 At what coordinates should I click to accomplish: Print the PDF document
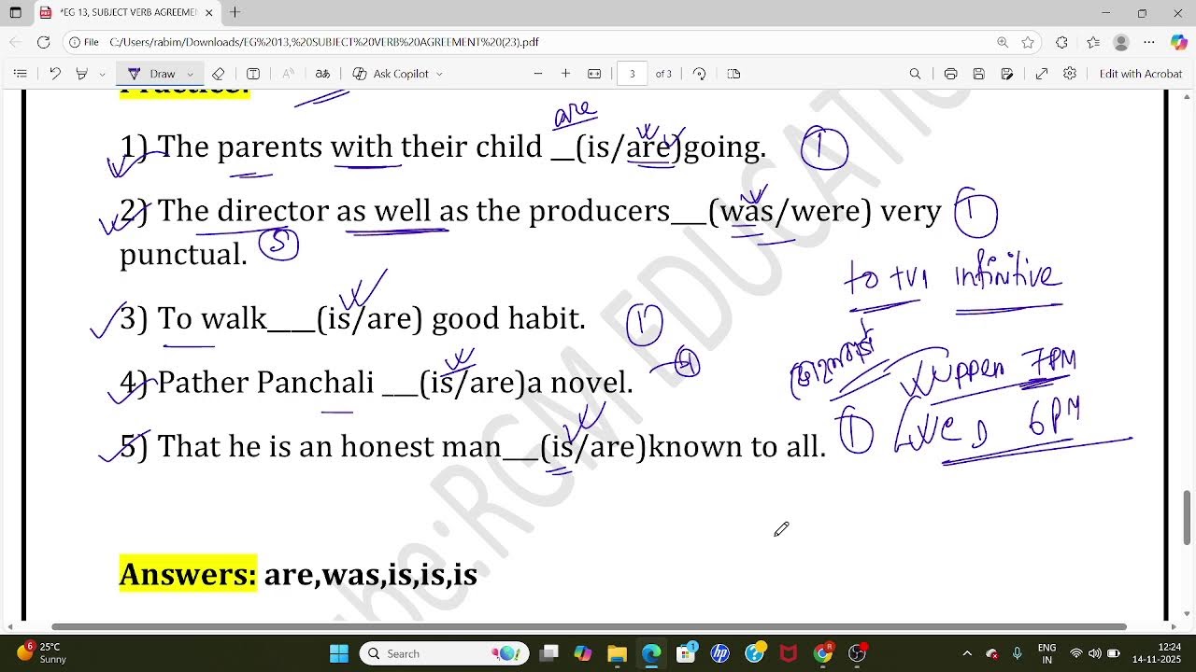[950, 74]
